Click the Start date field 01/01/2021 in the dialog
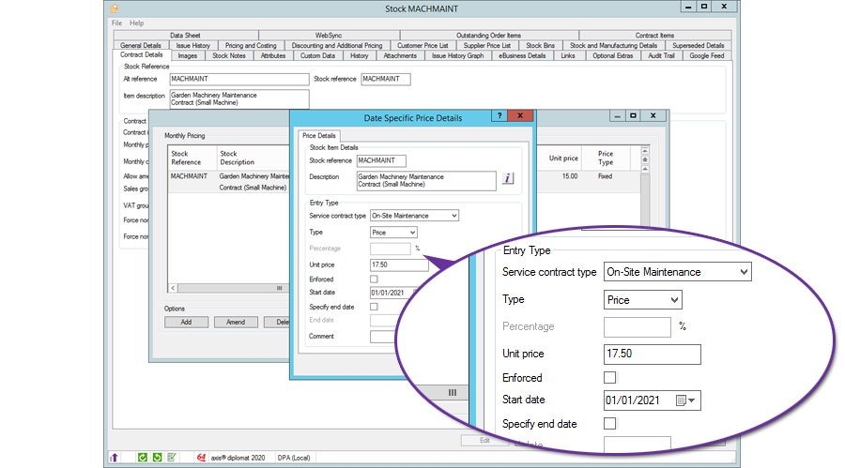The width and height of the screenshot is (845, 468). 393,293
